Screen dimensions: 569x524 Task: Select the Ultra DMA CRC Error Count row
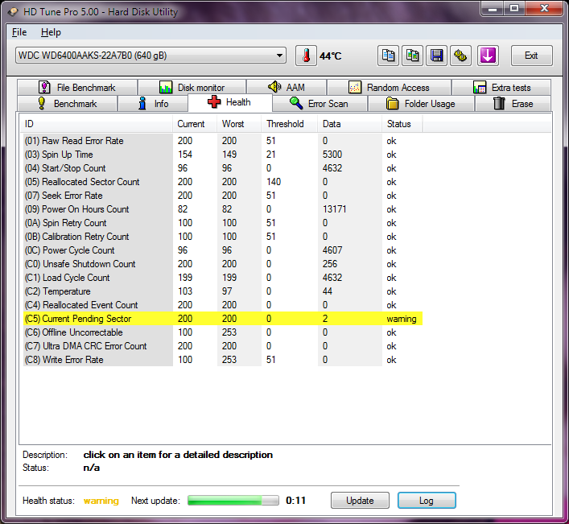223,346
